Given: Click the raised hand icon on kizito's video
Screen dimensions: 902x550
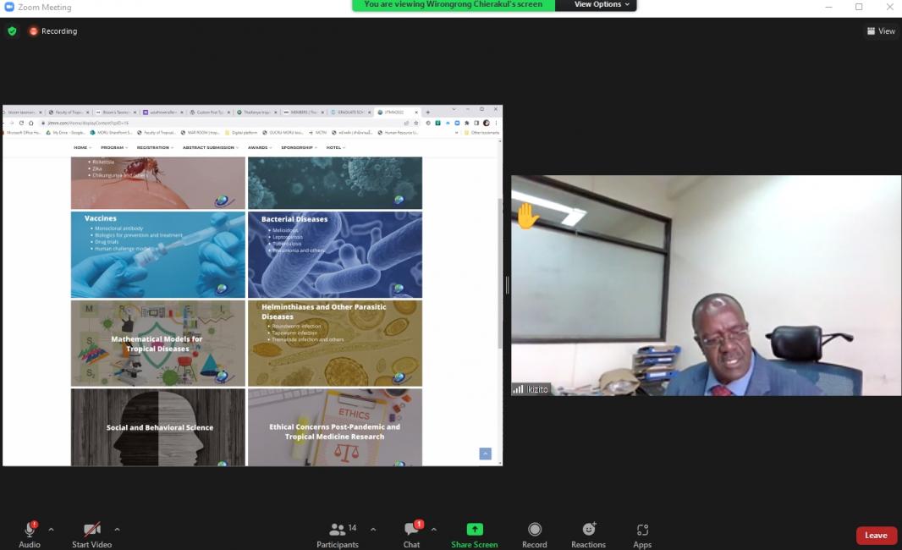Looking at the screenshot, I should [x=527, y=217].
